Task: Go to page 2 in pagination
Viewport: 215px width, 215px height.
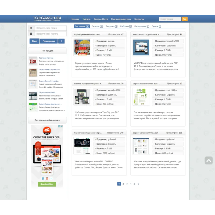Action: tap(123, 184)
